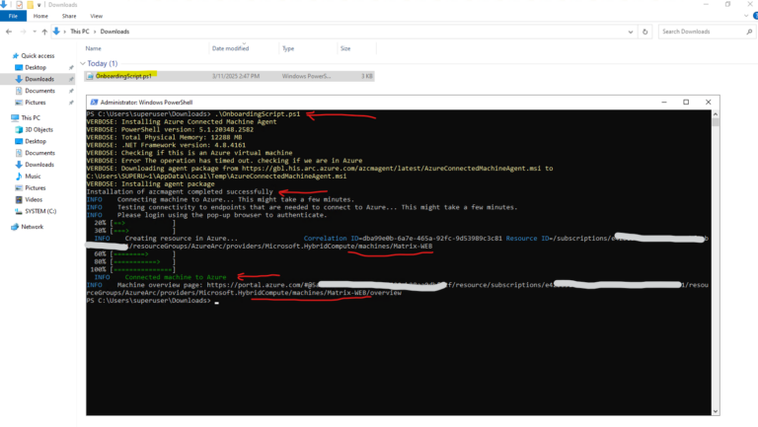The width and height of the screenshot is (758, 427).
Task: Click the quick access toolbar dropdown arrow
Action: click(x=39, y=5)
